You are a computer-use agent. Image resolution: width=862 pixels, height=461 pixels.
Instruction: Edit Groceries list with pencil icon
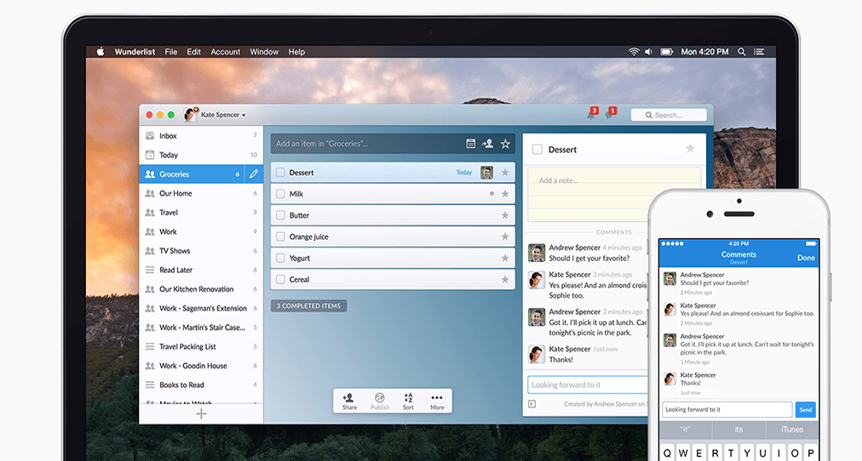point(254,174)
